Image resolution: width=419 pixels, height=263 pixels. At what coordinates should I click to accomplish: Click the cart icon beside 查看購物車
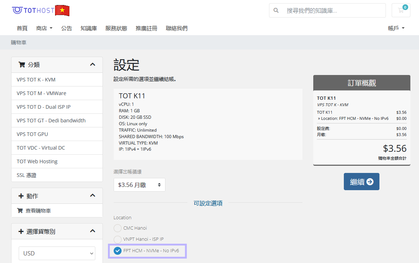pos(20,210)
